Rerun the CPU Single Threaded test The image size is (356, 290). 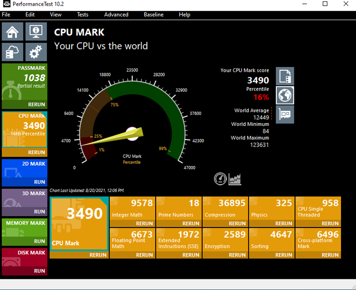(318, 224)
